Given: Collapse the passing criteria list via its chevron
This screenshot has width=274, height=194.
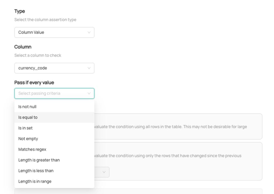Looking at the screenshot, I should [x=89, y=93].
